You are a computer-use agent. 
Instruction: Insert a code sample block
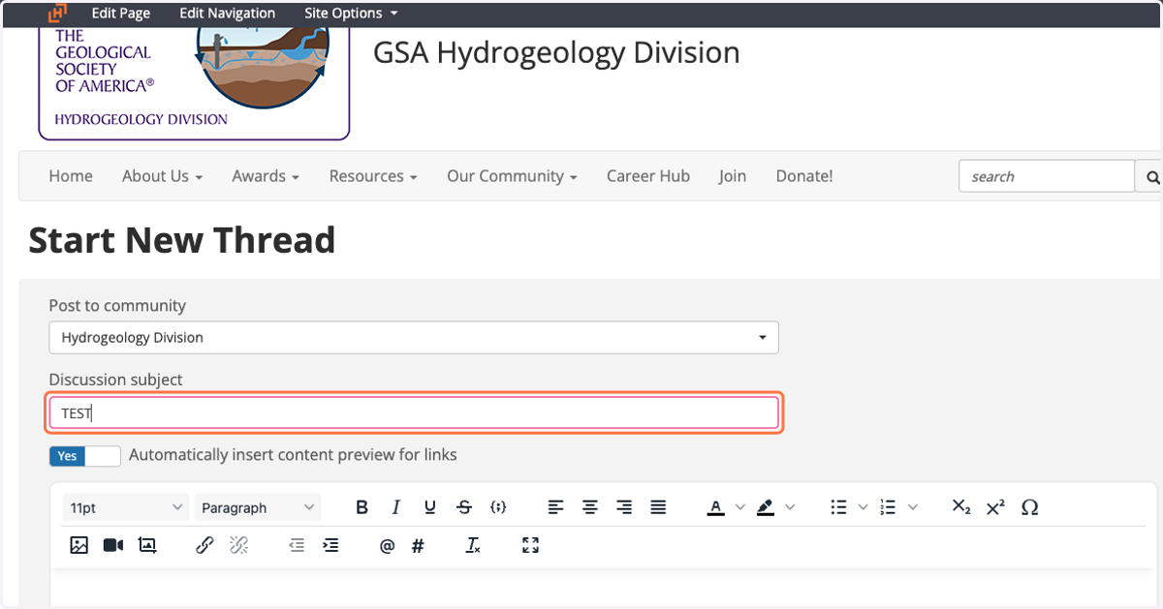click(498, 507)
